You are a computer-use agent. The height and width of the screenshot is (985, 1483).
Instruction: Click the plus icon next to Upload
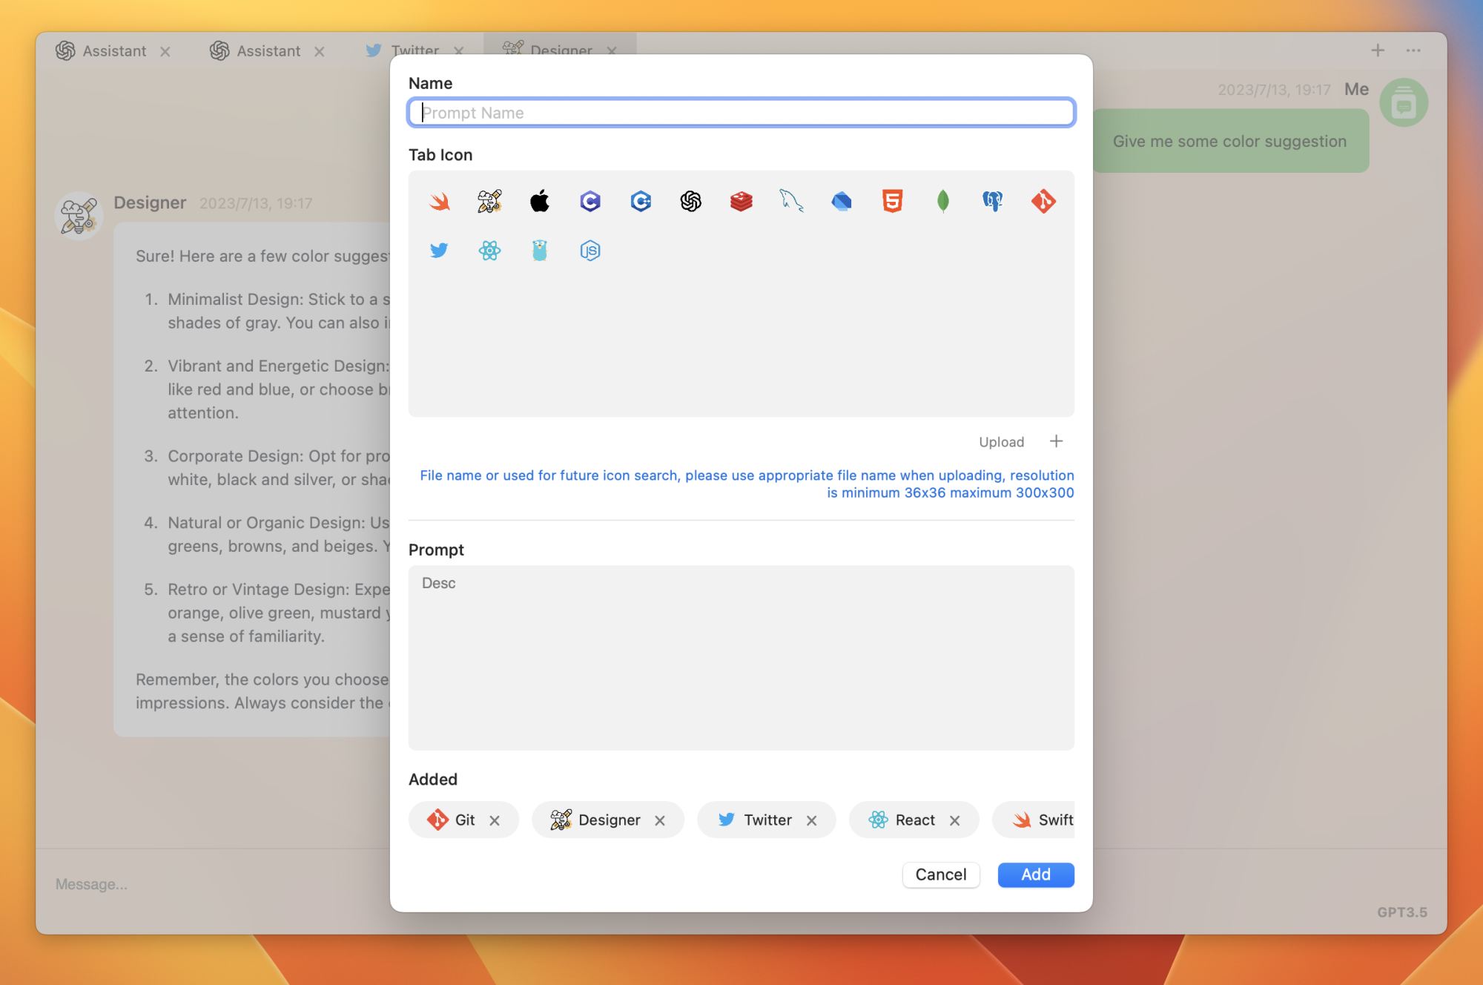pyautogui.click(x=1056, y=441)
